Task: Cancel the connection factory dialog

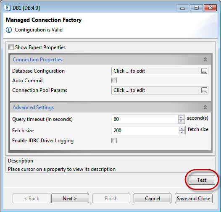Action: point(153,198)
